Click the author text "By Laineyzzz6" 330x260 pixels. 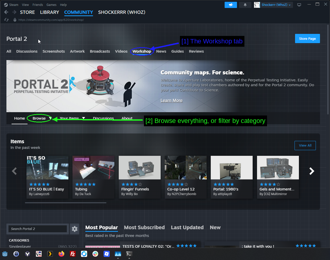coord(39,194)
